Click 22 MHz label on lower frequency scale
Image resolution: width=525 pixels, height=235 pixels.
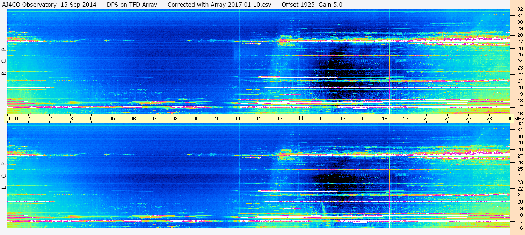(520, 189)
